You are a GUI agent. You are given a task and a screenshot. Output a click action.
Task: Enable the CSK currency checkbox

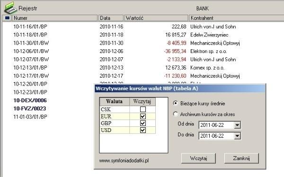143,109
